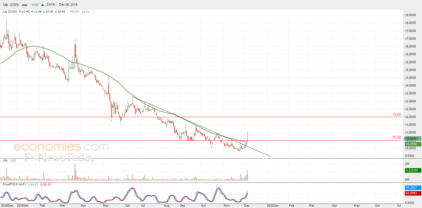Image resolution: width=422 pixels, height=208 pixels.
Task: Click the Oct time axis label
Action: click(204, 206)
